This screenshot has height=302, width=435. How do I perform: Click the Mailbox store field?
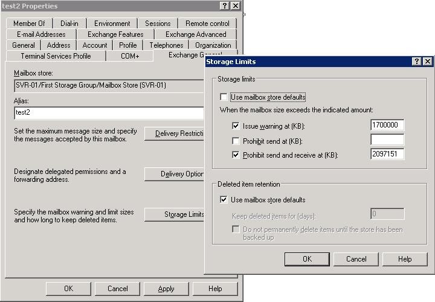click(x=109, y=85)
